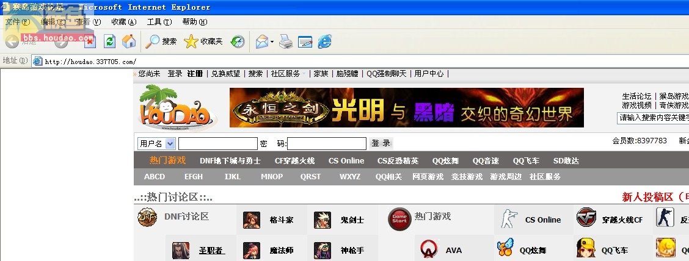Expand the Mail button dropdown arrow
The image size is (689, 261).
pos(272,41)
